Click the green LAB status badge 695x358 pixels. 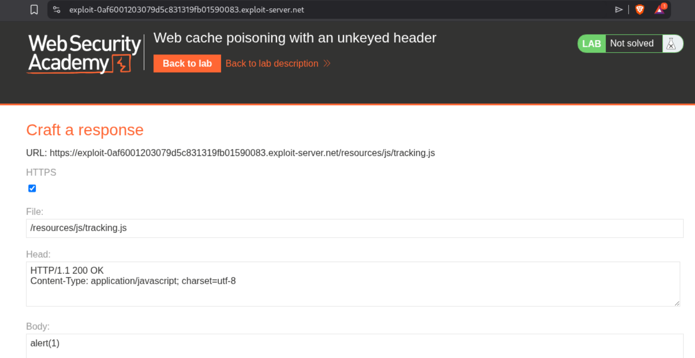[592, 44]
